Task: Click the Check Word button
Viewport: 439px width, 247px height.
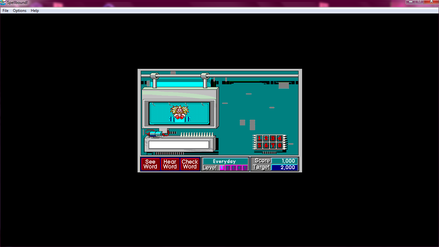Action: [190, 164]
